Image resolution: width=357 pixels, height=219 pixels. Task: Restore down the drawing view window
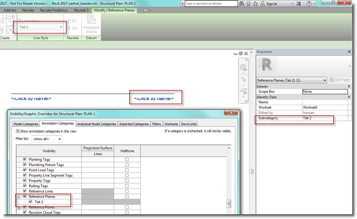[241, 54]
